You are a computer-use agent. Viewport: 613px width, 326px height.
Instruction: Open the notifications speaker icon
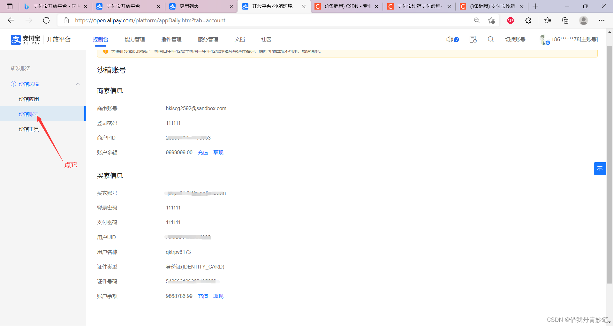(450, 39)
